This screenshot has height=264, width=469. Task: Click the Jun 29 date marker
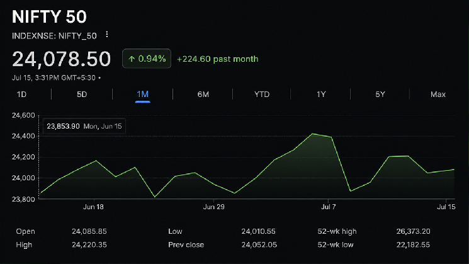pos(213,207)
